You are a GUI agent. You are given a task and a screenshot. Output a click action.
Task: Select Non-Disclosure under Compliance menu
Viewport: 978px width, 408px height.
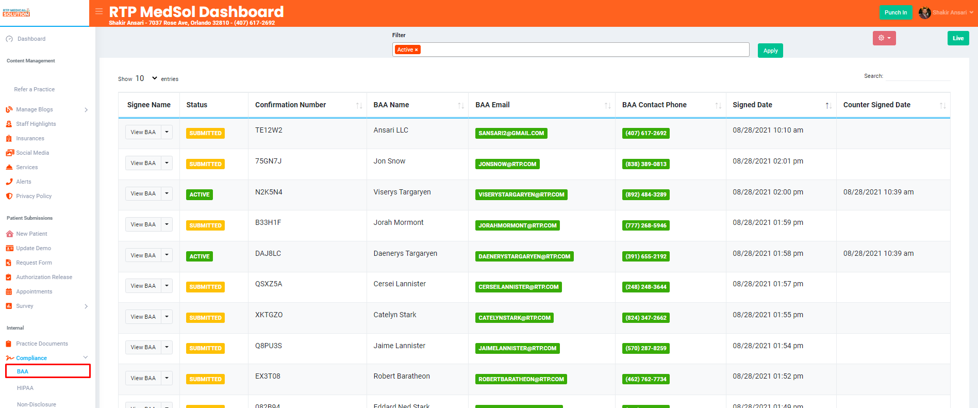(37, 404)
